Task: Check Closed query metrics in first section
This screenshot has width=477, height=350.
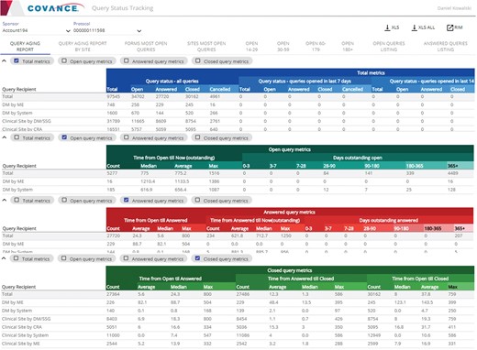Action: tap(198, 60)
